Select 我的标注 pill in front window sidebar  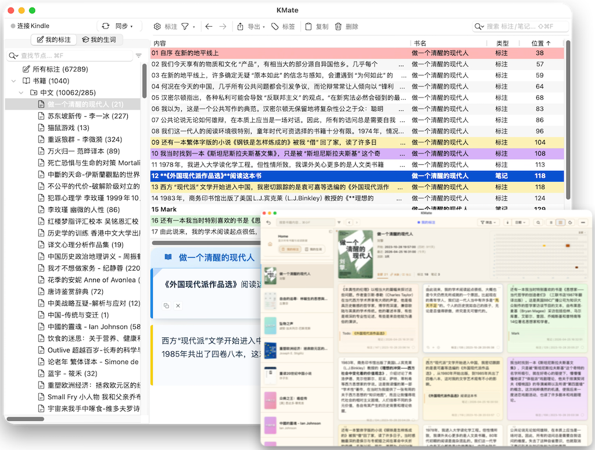tap(290, 250)
